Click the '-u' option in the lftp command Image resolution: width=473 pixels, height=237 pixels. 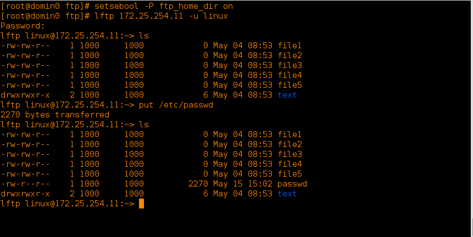[194, 16]
